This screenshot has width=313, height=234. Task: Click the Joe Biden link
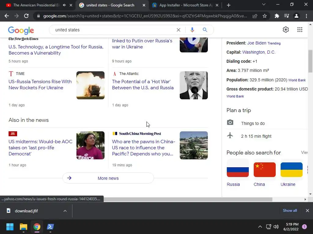pyautogui.click(x=257, y=43)
